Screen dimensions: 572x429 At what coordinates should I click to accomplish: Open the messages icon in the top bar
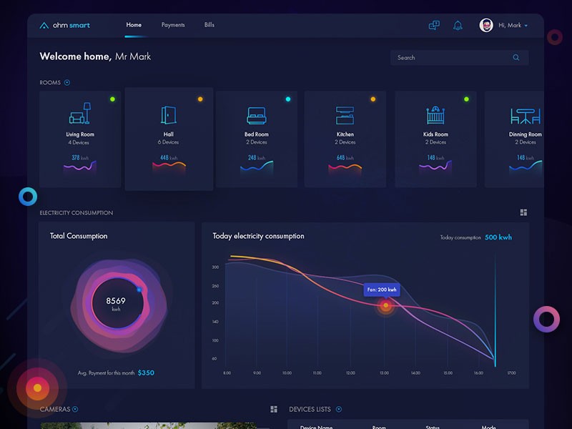[433, 24]
